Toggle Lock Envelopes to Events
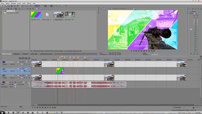This screenshot has width=202, height=114. coord(45,6)
